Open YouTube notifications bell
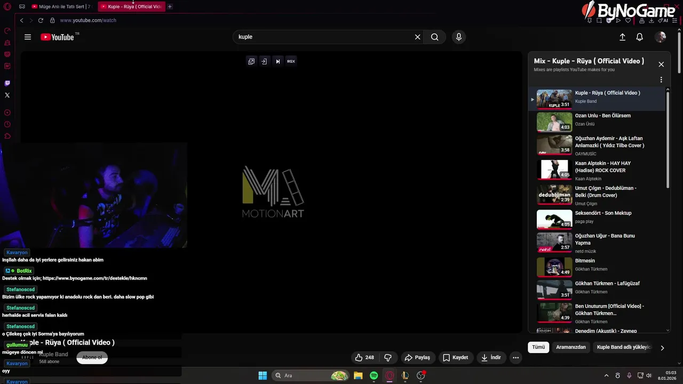The image size is (683, 384). click(639, 37)
